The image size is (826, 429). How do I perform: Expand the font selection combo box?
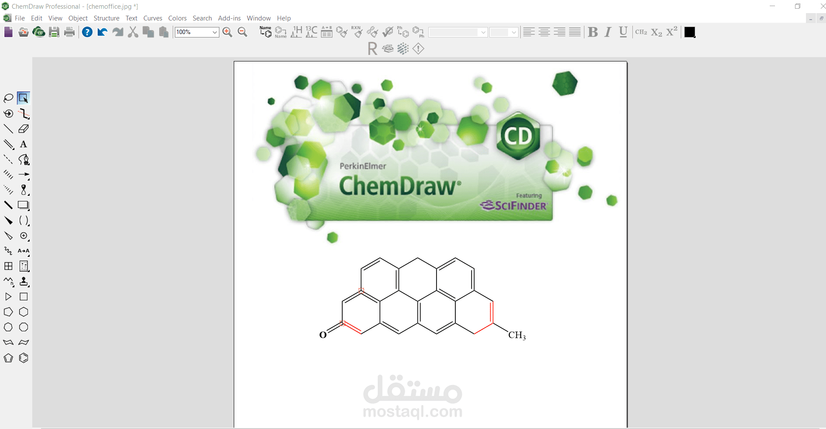pos(483,32)
